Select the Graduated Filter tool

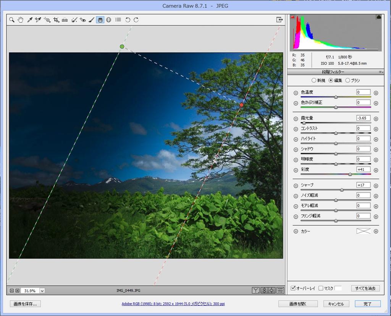(100, 20)
